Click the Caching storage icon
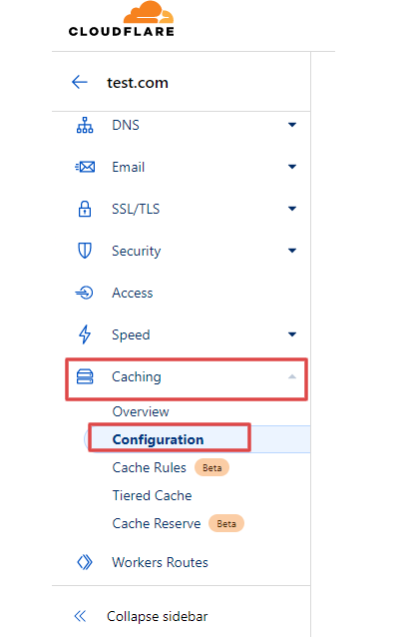 [85, 376]
